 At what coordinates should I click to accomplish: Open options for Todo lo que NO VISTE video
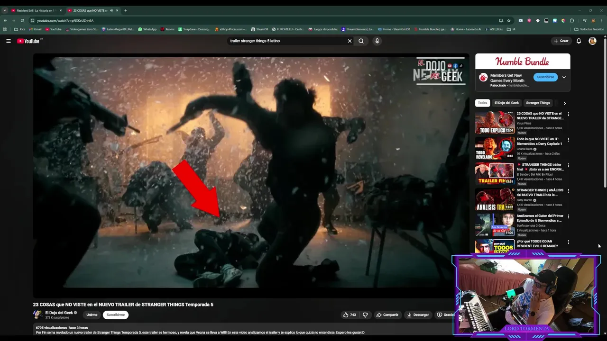point(568,140)
